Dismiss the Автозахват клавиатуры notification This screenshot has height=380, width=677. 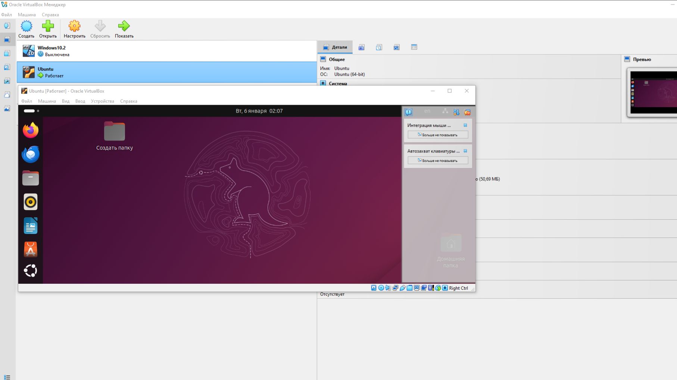465,151
